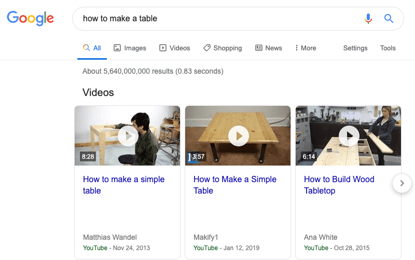Go to Google logo homepage
The image size is (415, 260).
(x=30, y=18)
